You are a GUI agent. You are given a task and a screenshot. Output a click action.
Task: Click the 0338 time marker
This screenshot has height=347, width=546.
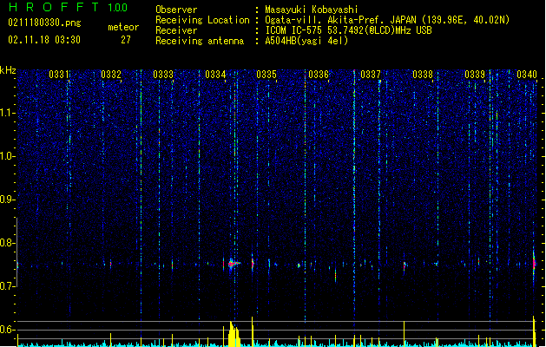pyautogui.click(x=423, y=75)
